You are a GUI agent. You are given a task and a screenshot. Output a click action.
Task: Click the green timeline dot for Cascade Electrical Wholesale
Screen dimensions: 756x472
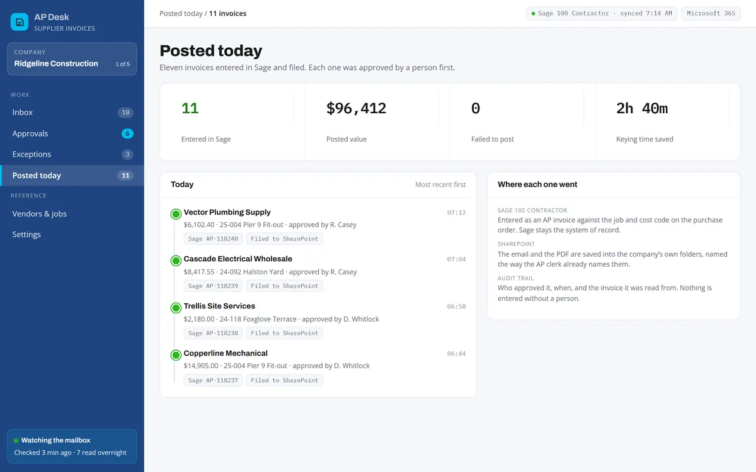[x=176, y=261]
